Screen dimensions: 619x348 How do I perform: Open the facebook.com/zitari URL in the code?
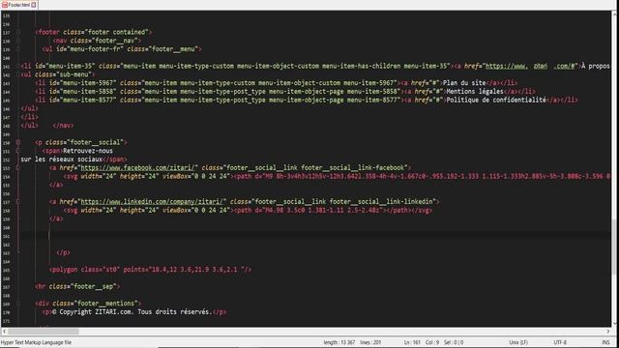(137, 167)
